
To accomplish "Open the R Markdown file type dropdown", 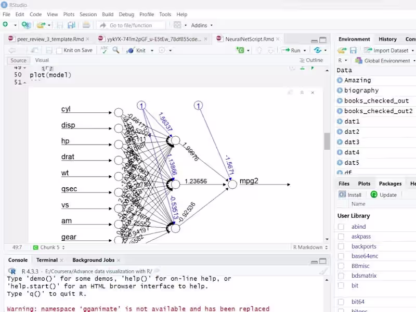I will [x=310, y=248].
